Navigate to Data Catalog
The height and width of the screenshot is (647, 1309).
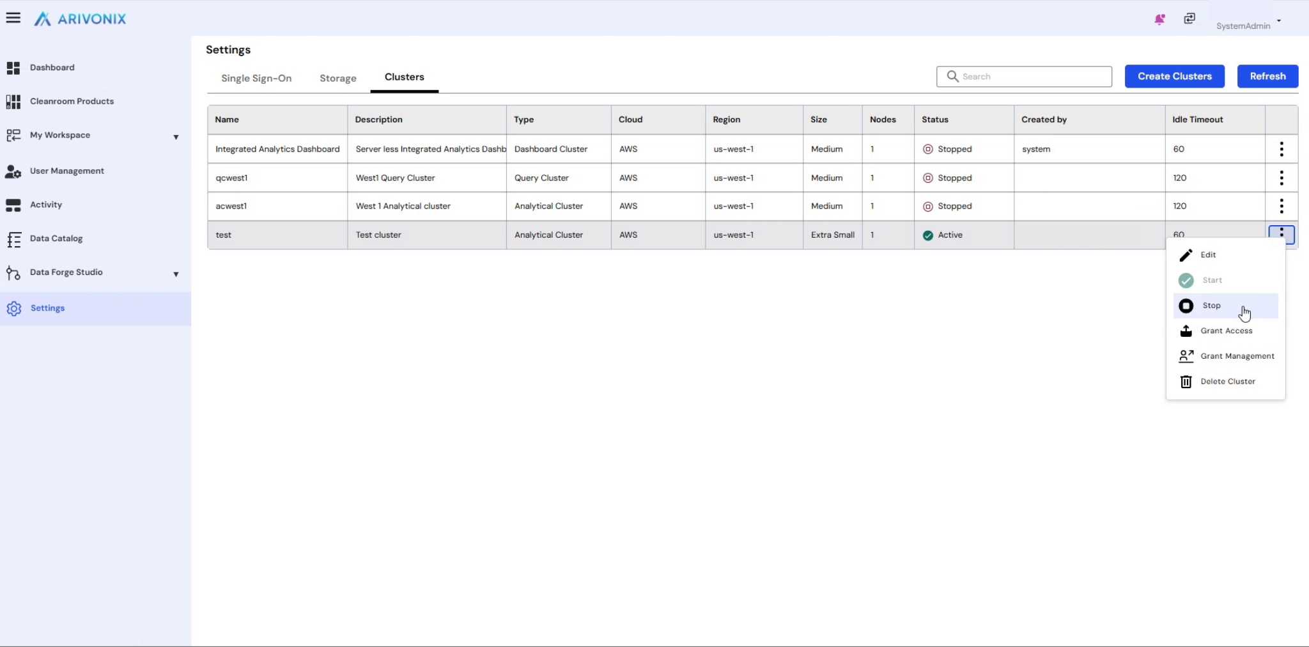click(56, 238)
